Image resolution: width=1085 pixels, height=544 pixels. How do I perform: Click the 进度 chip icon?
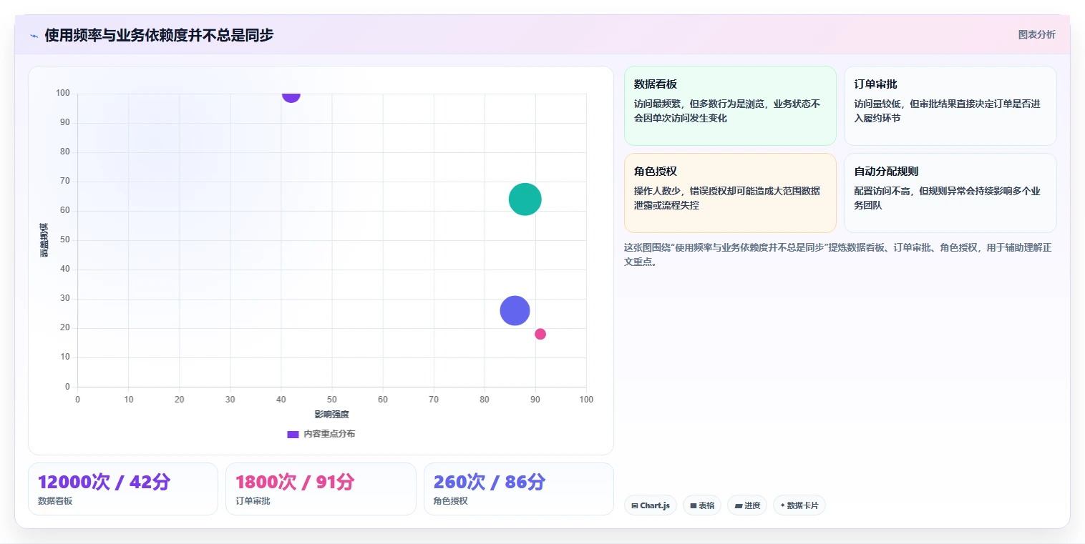739,505
